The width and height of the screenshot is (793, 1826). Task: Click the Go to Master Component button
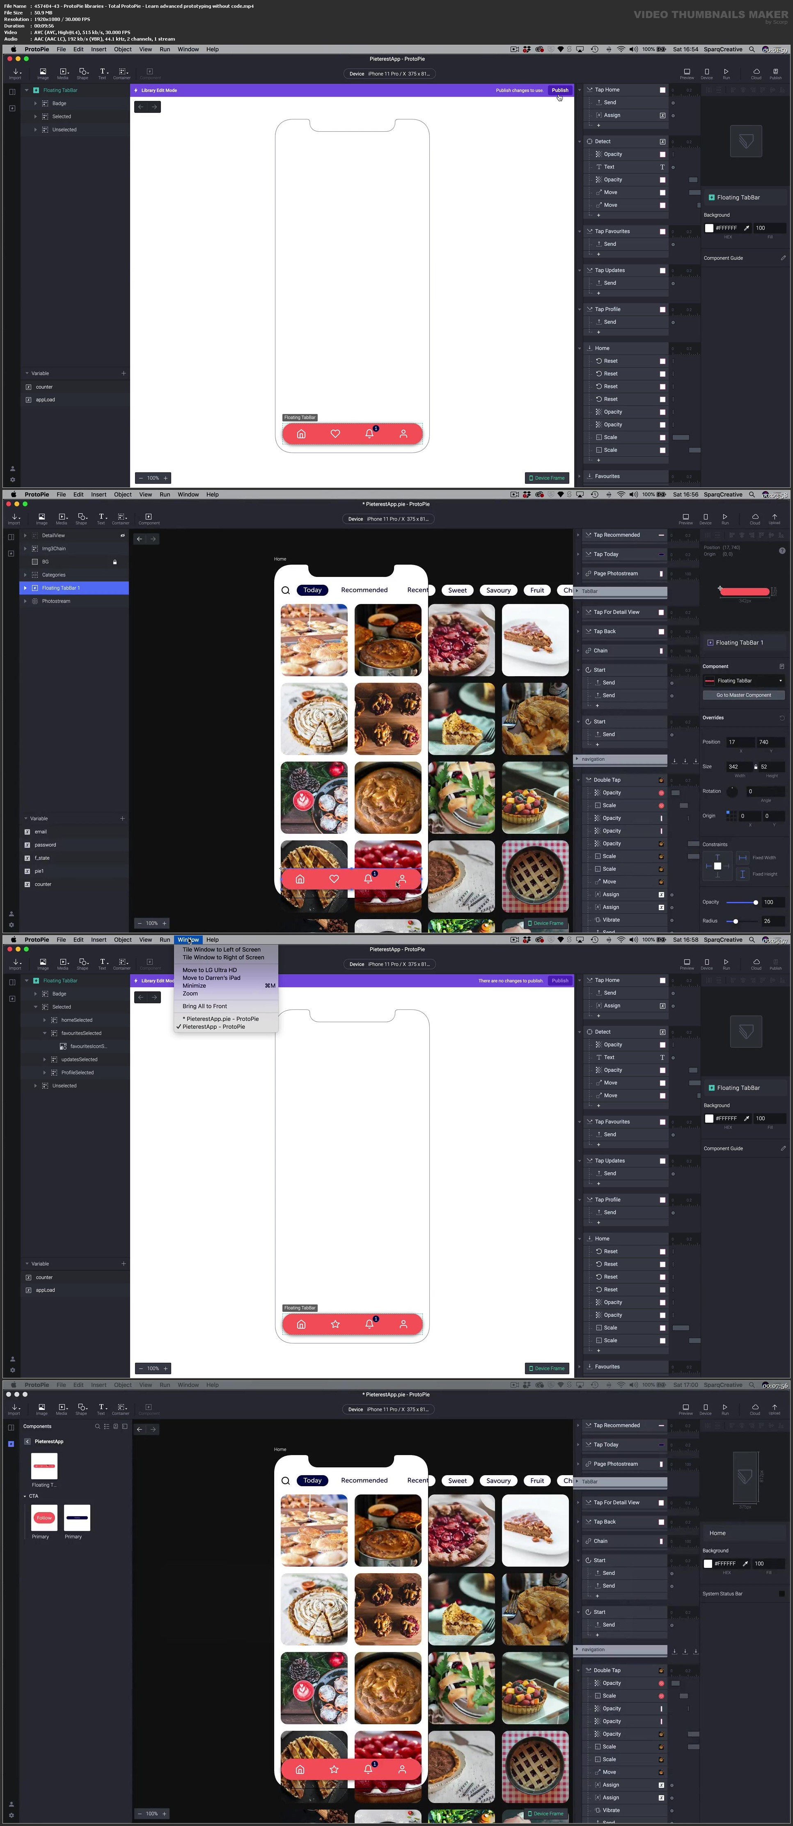pos(743,696)
